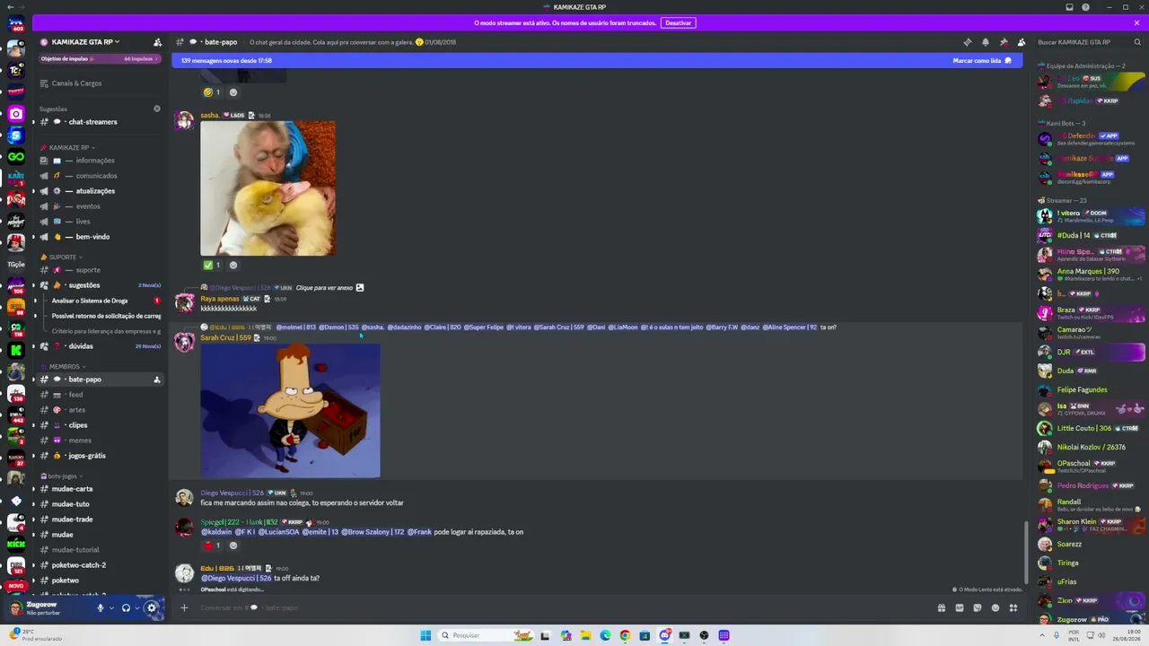Open the Threads icon in channel header
Screen dimensions: 1149x646
click(967, 42)
